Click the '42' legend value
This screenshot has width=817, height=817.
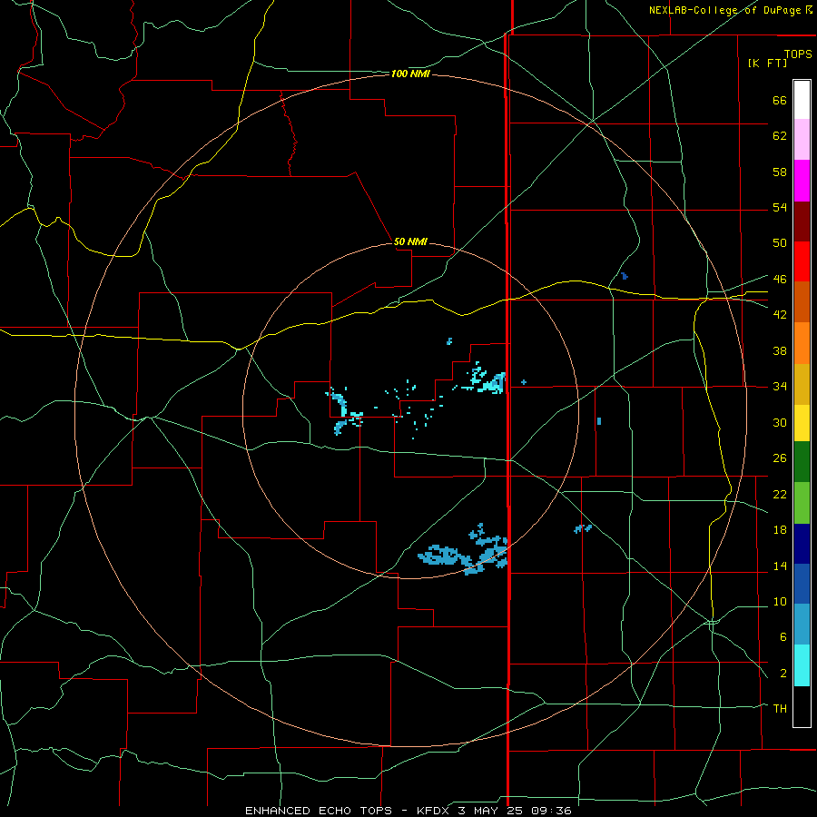coord(780,315)
